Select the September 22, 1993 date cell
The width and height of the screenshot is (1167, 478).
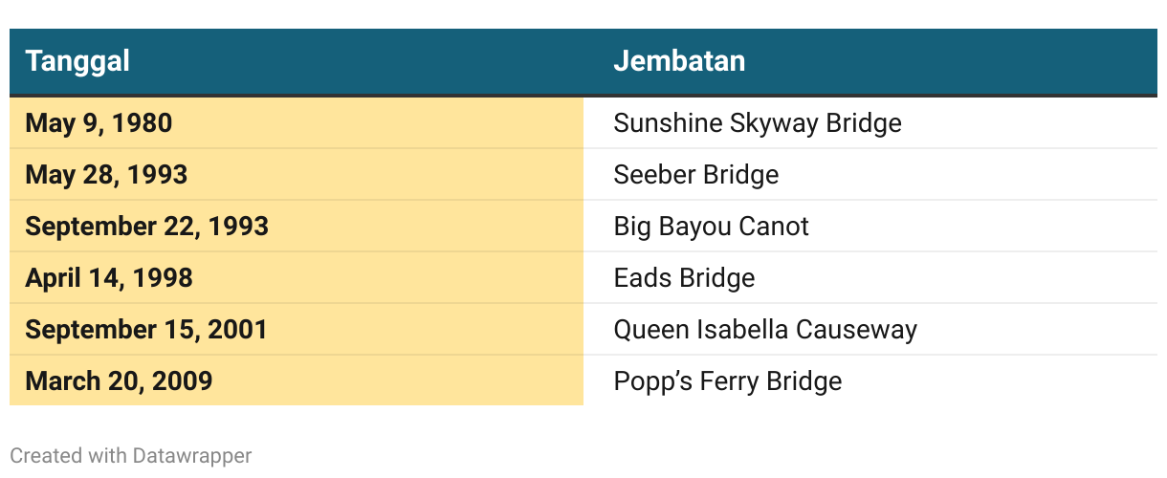[x=297, y=227]
